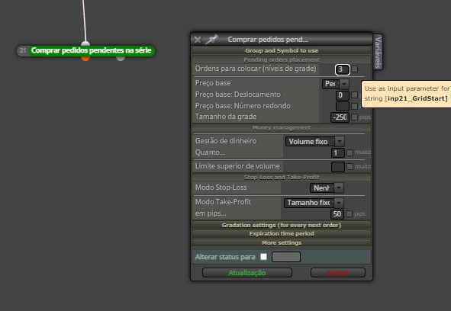Open Gestão de dinheiro Volume fixo dropdown
The width and height of the screenshot is (451, 311).
coord(314,142)
